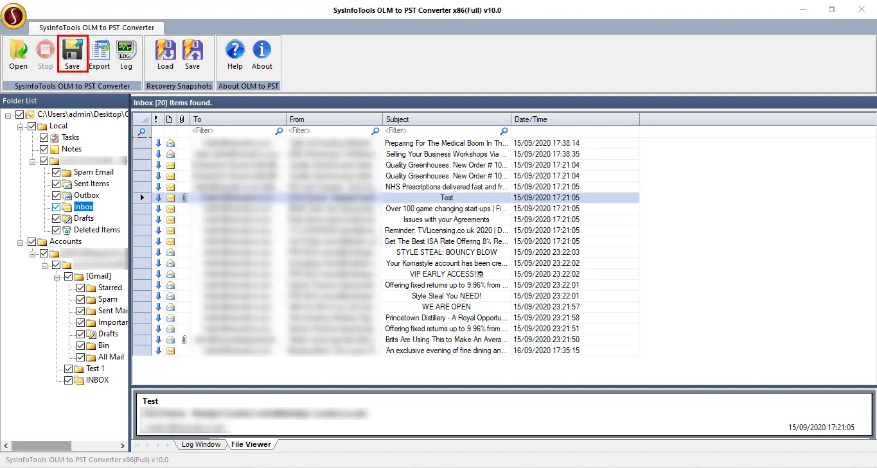
Task: Uncheck the Tasks folder checkbox
Action: pos(44,137)
